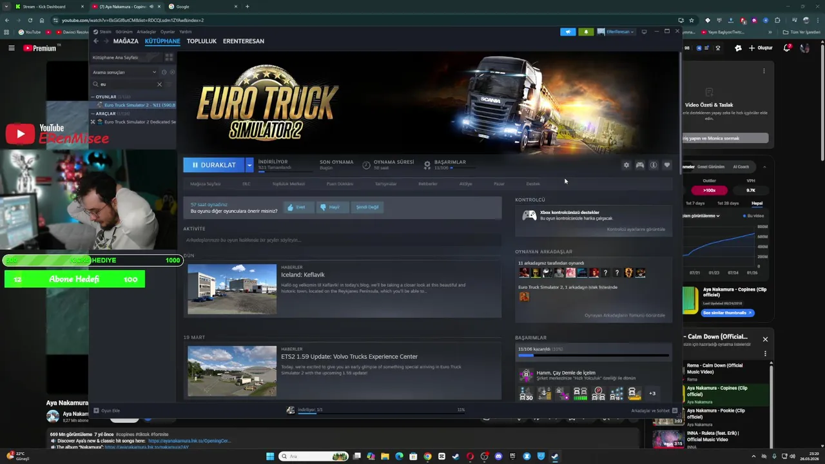Screen dimensions: 825x464
Task: Click Steam announcements megaphone button
Action: pyautogui.click(x=568, y=32)
